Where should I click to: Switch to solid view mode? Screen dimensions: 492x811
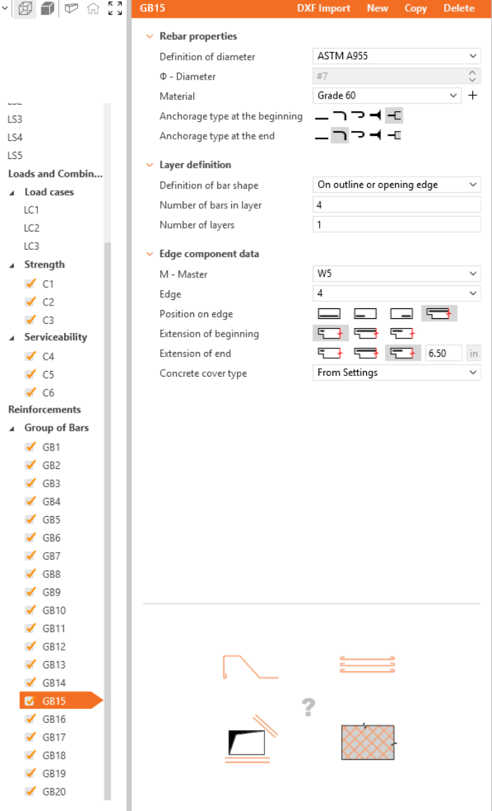click(48, 9)
